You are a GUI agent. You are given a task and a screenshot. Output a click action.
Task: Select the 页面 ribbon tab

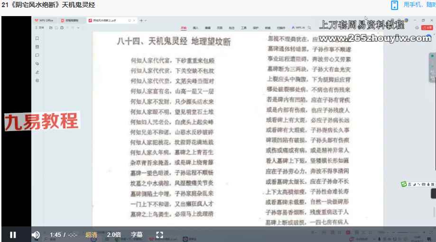coord(220,28)
